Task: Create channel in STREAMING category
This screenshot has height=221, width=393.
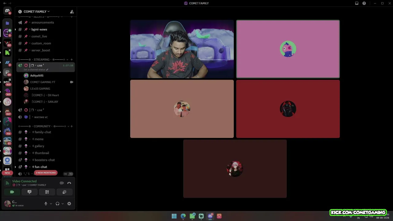Action: point(72,60)
